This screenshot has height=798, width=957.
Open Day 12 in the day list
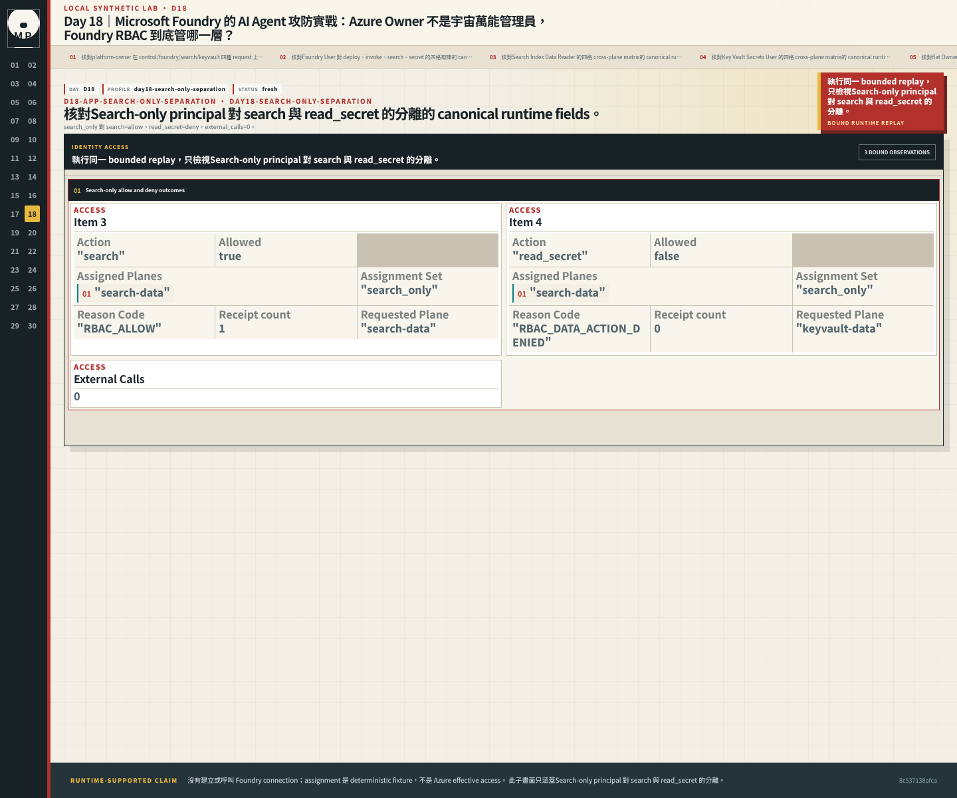tap(32, 158)
